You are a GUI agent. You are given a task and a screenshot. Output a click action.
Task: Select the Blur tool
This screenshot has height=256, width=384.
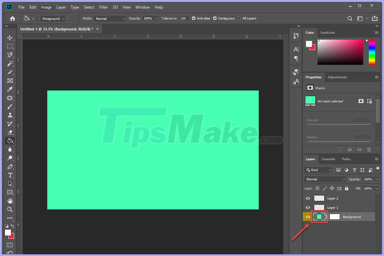[10, 150]
